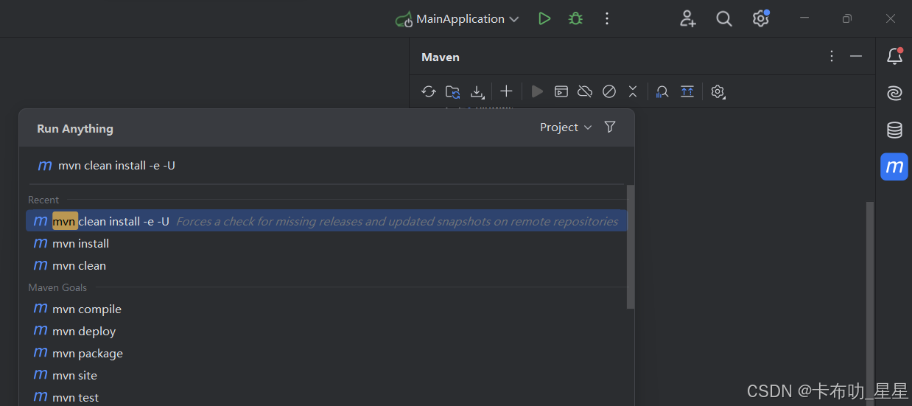912x406 pixels.
Task: Toggle skip tests mode icon
Action: pyautogui.click(x=609, y=91)
